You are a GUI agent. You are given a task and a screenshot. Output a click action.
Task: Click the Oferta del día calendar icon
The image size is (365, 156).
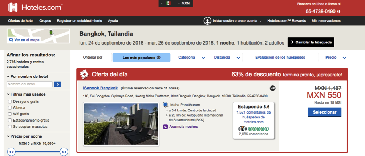pyautogui.click(x=84, y=75)
